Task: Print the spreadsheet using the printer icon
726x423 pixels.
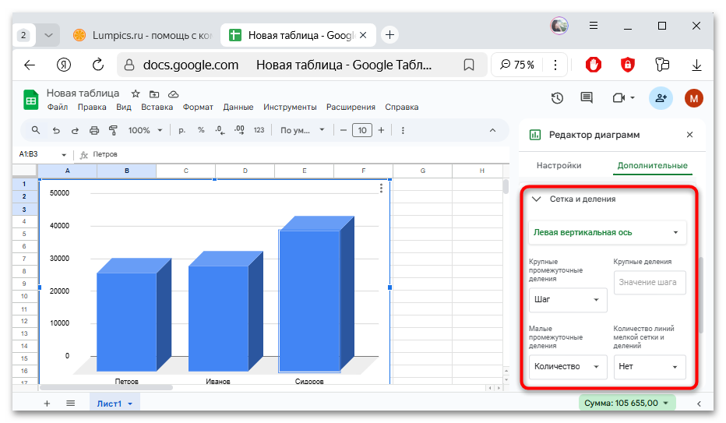Action: [94, 130]
